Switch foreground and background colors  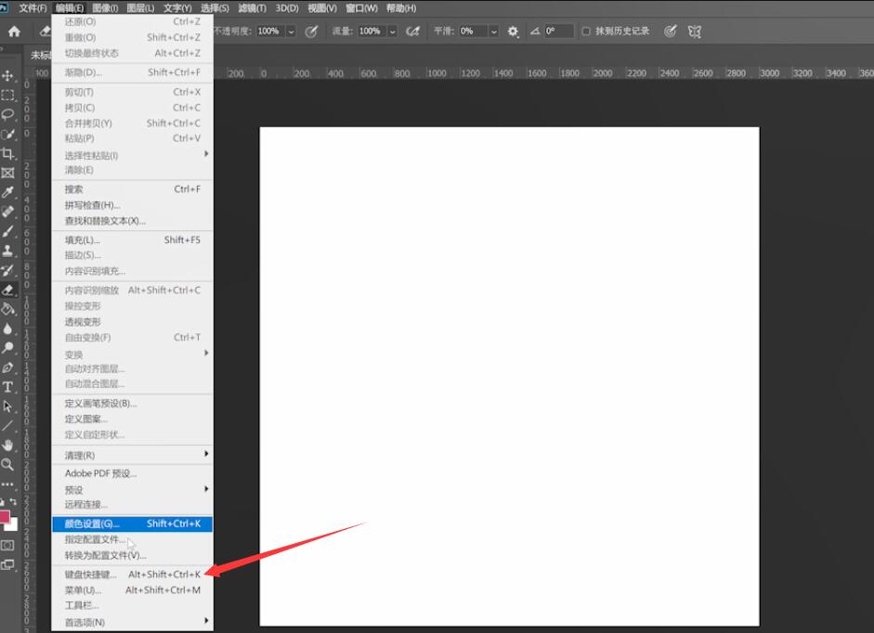(13, 502)
